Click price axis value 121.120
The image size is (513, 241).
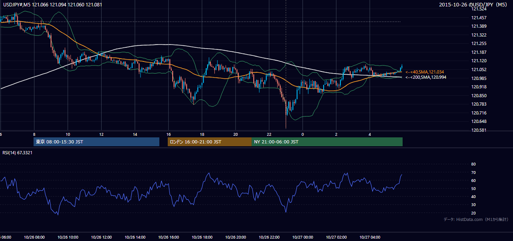[x=479, y=61]
